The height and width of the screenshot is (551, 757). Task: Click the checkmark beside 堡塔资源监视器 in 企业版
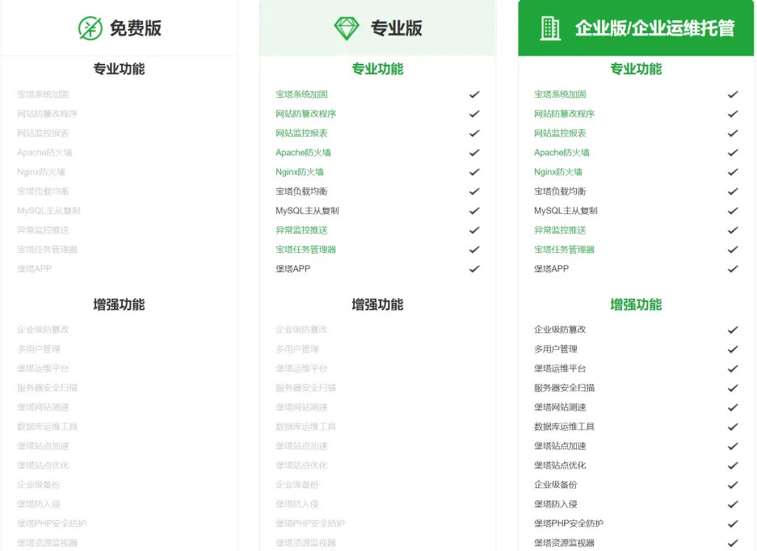(x=734, y=543)
